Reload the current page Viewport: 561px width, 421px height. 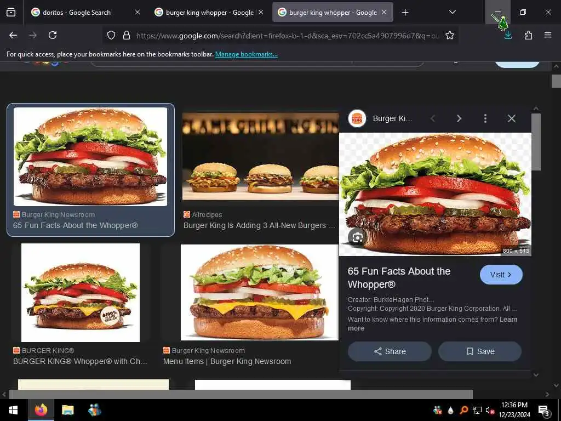53,35
